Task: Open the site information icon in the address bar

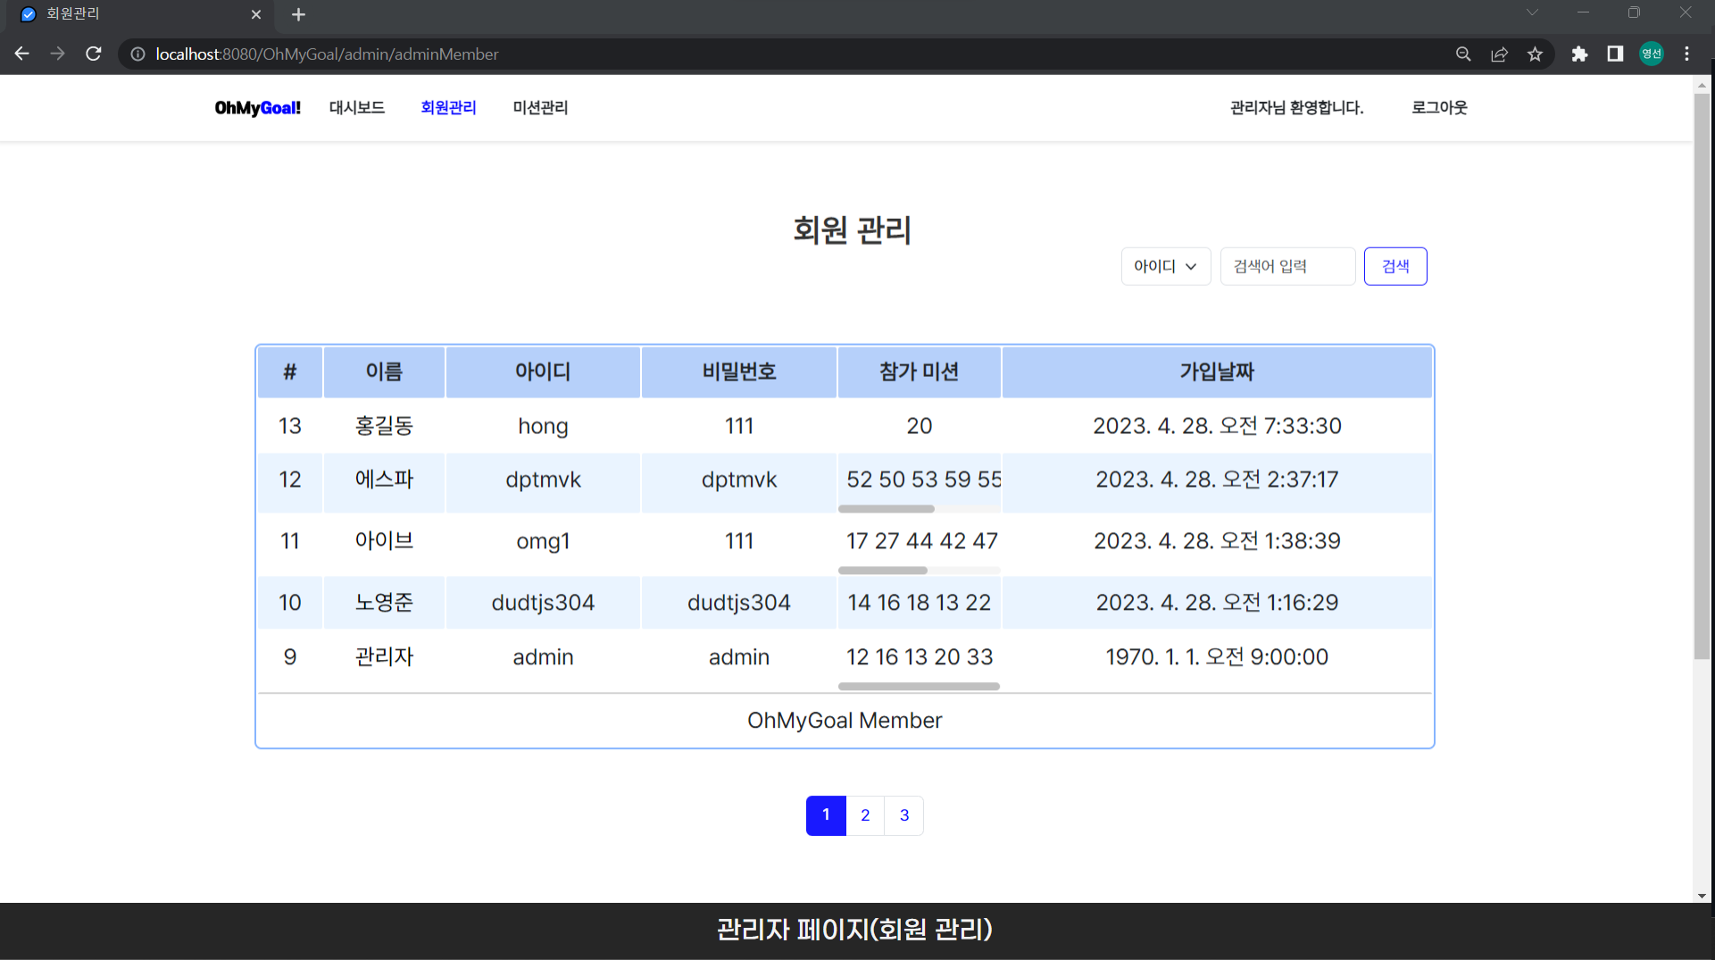Action: pos(137,54)
